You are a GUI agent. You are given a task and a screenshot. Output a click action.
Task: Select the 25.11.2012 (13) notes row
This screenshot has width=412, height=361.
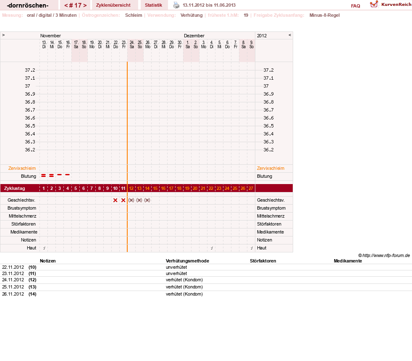[x=206, y=287]
